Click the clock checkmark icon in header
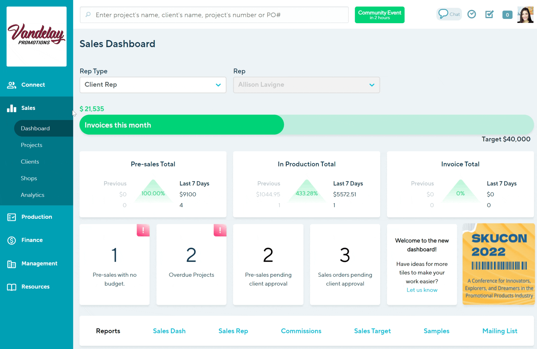This screenshot has height=349, width=537. tap(471, 14)
